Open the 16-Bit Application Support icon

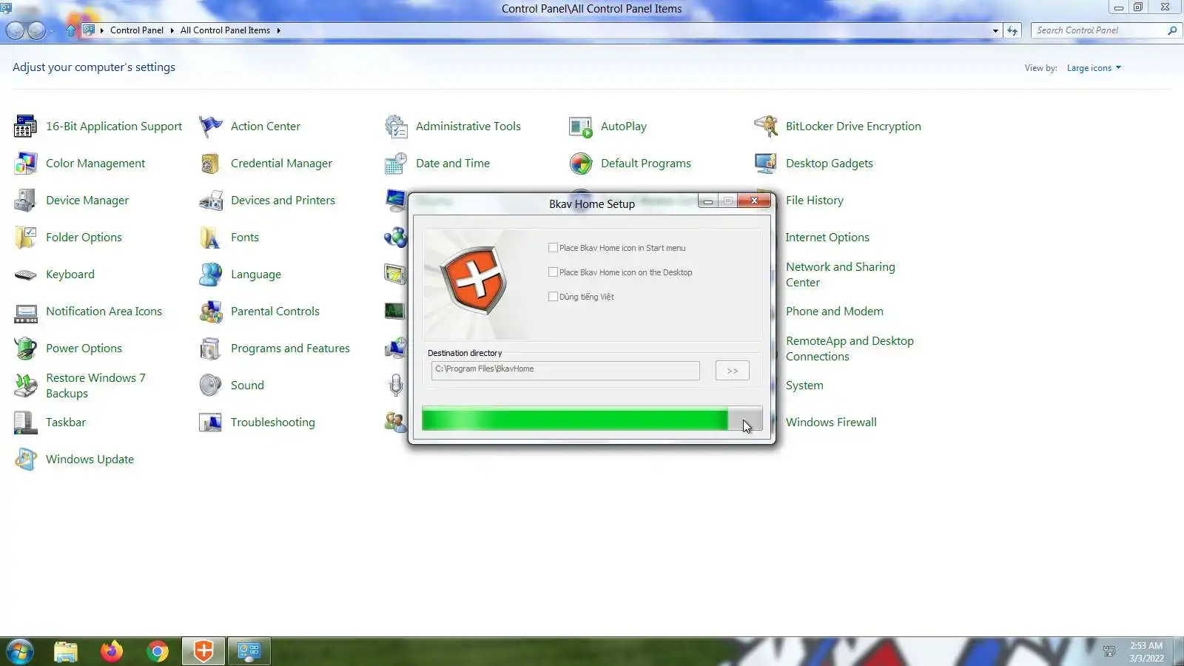click(25, 127)
